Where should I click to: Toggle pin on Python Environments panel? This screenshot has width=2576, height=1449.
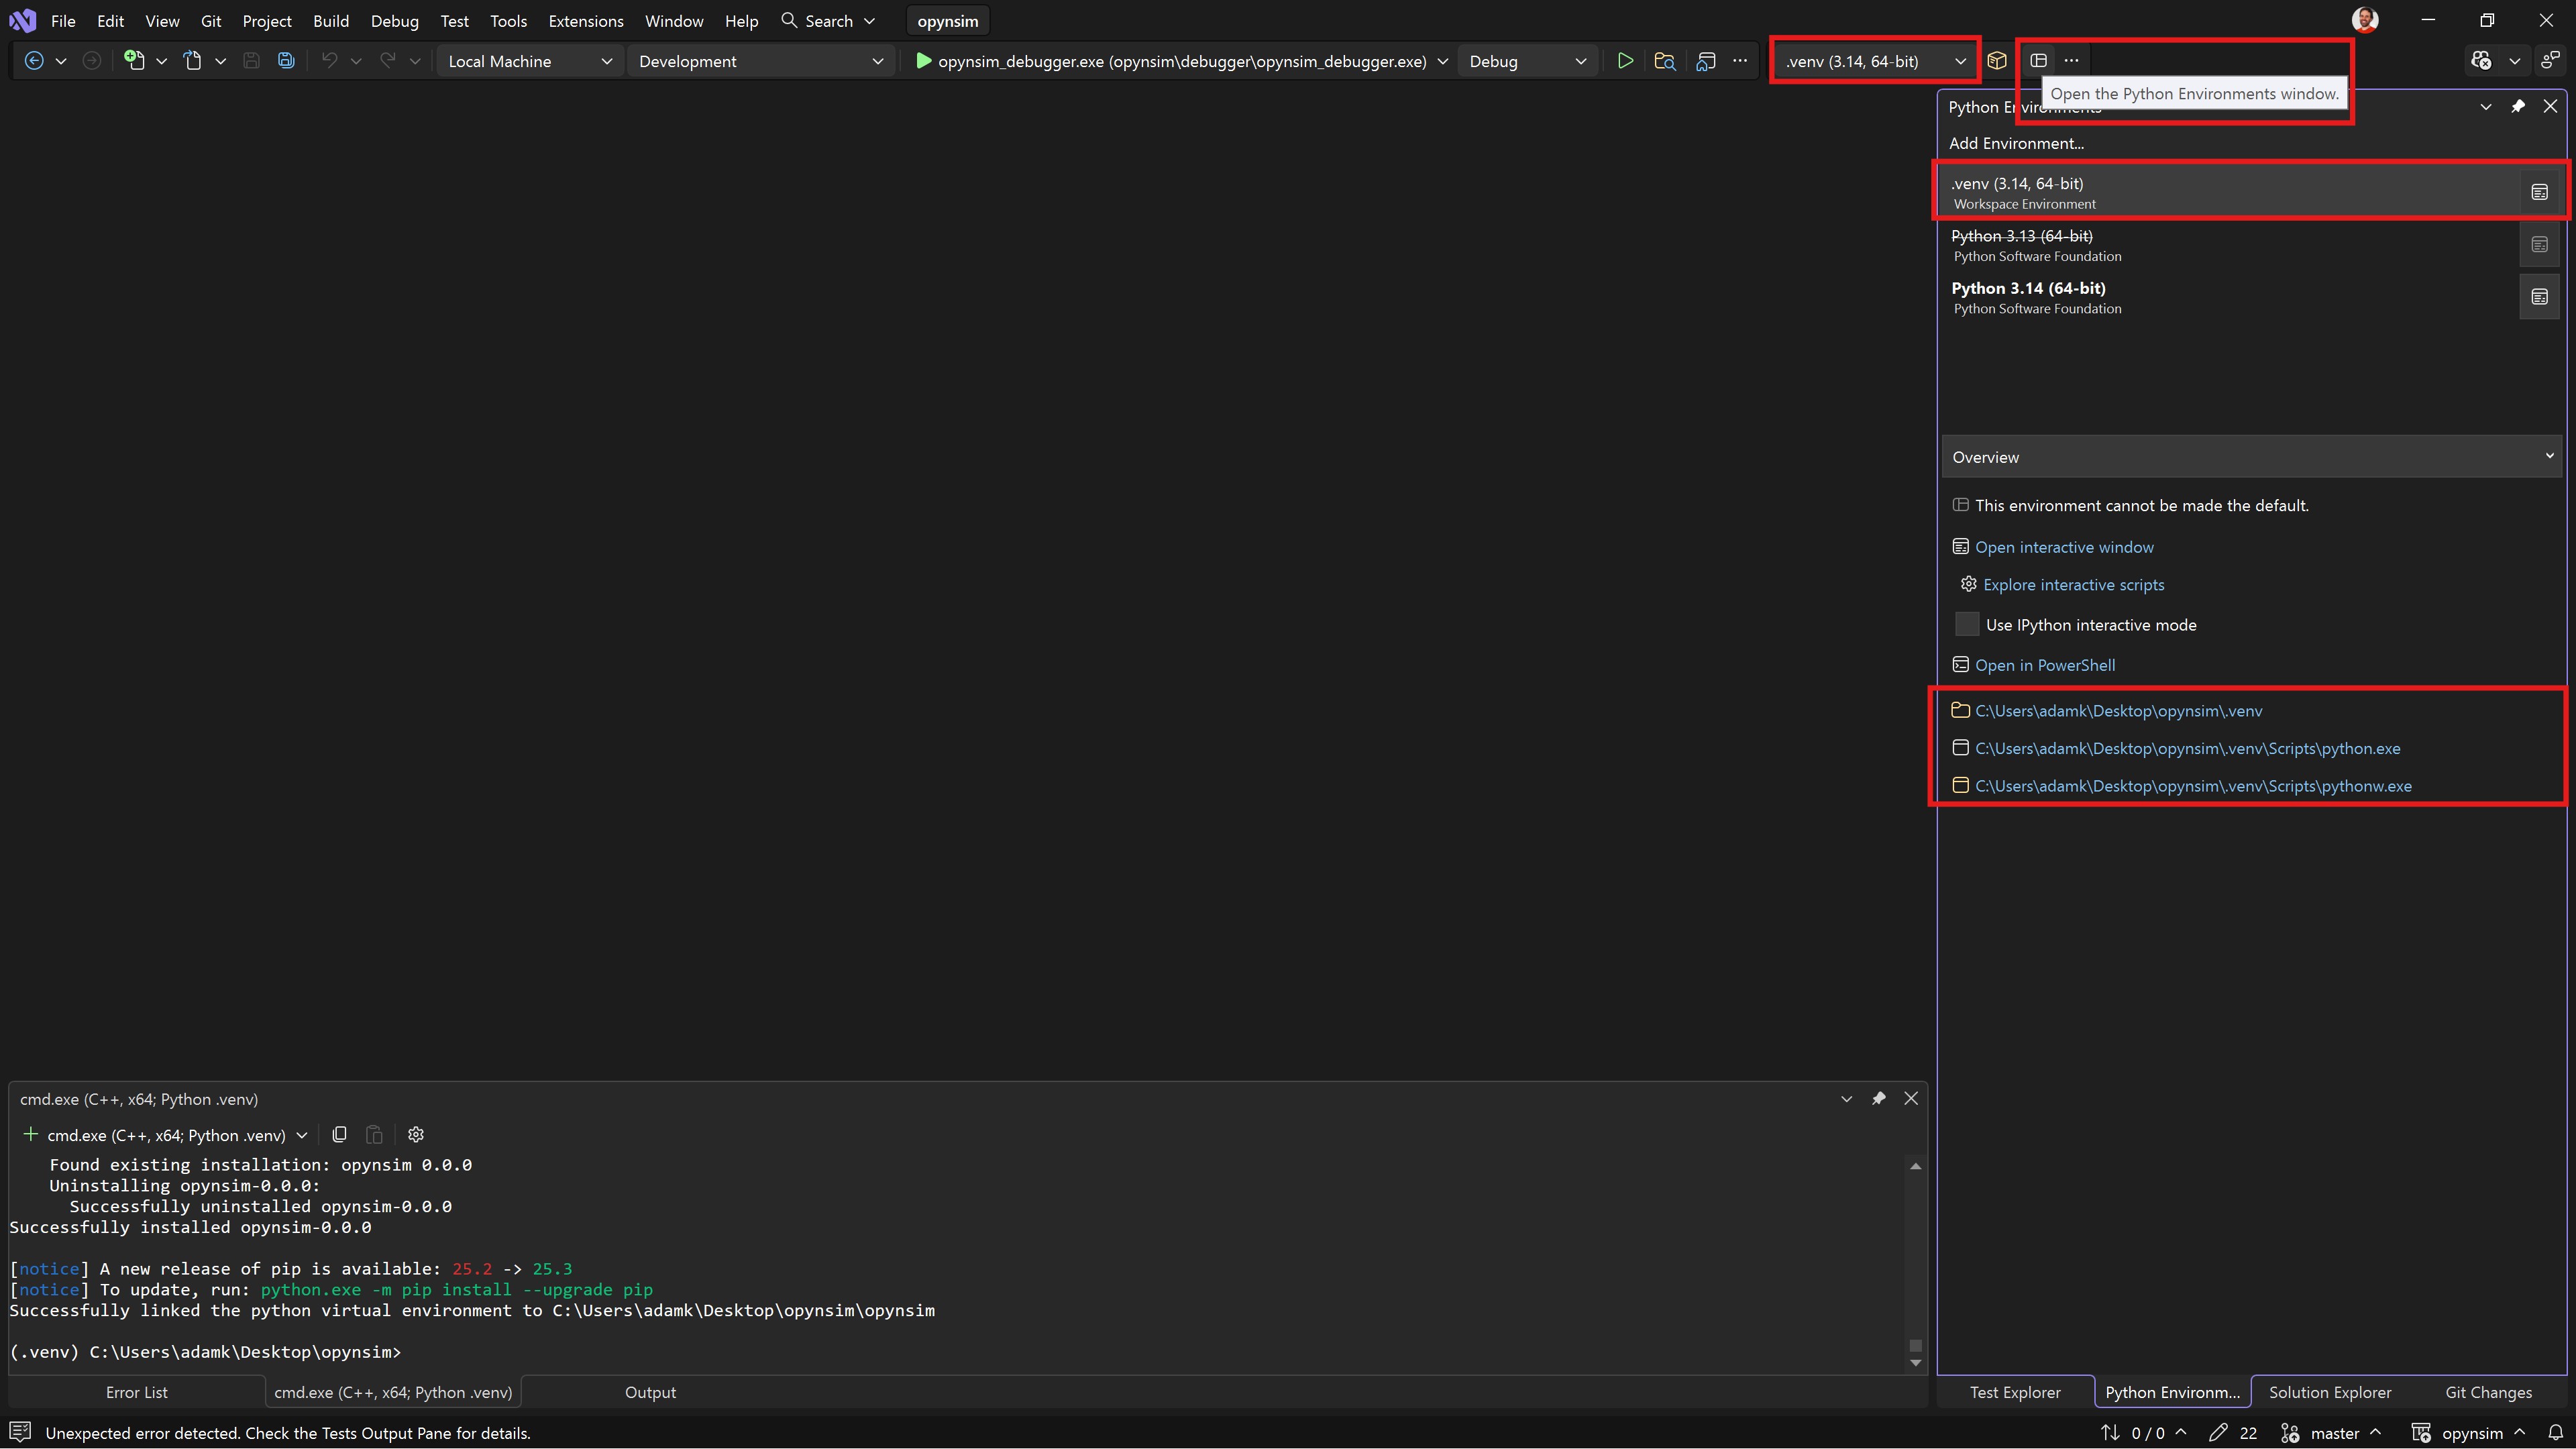point(2518,106)
